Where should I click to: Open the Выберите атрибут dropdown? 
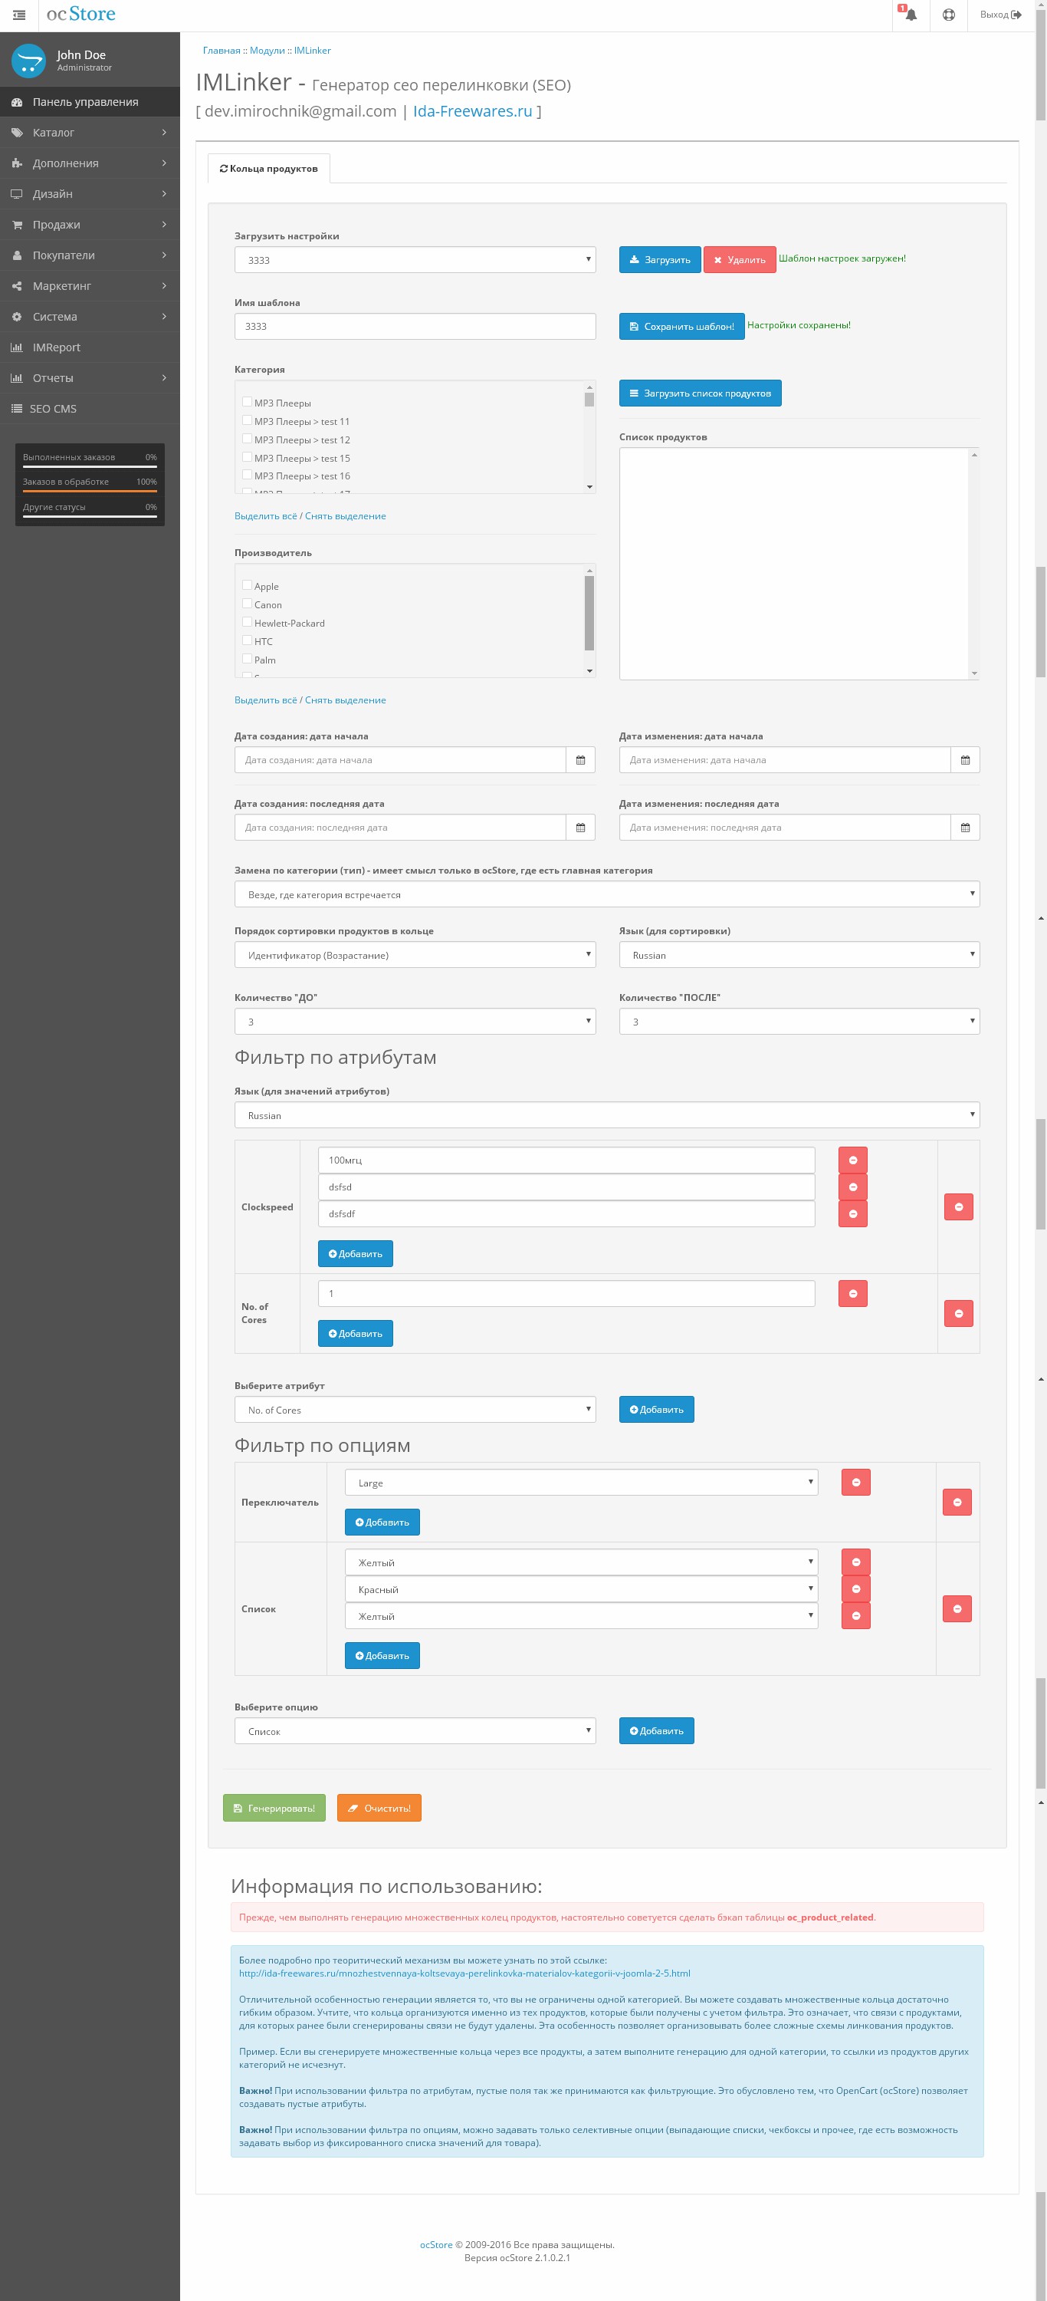[x=415, y=1410]
